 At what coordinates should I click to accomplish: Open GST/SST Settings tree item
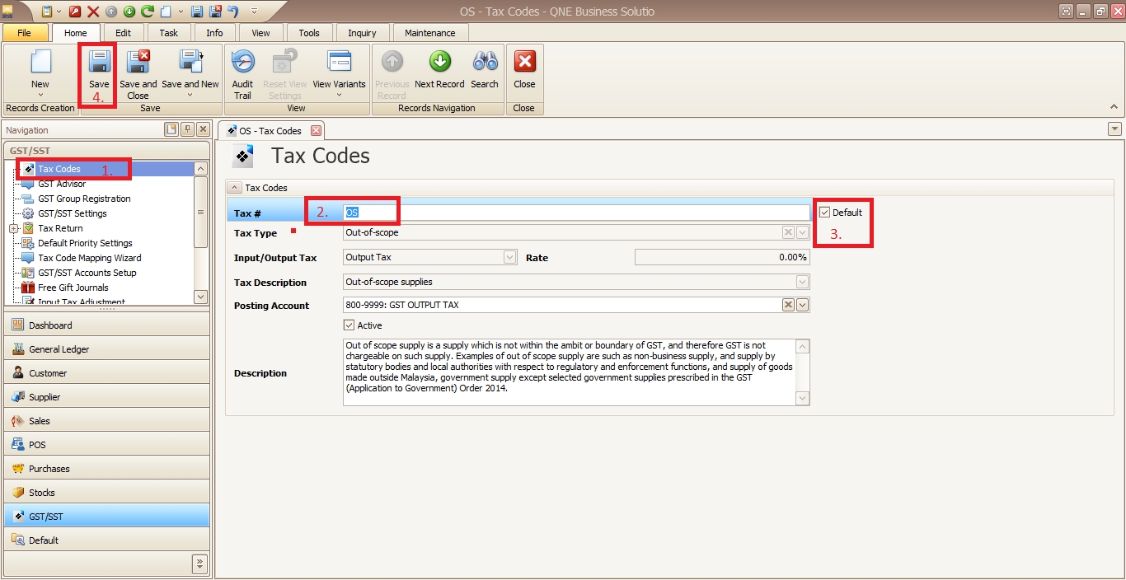pos(73,213)
